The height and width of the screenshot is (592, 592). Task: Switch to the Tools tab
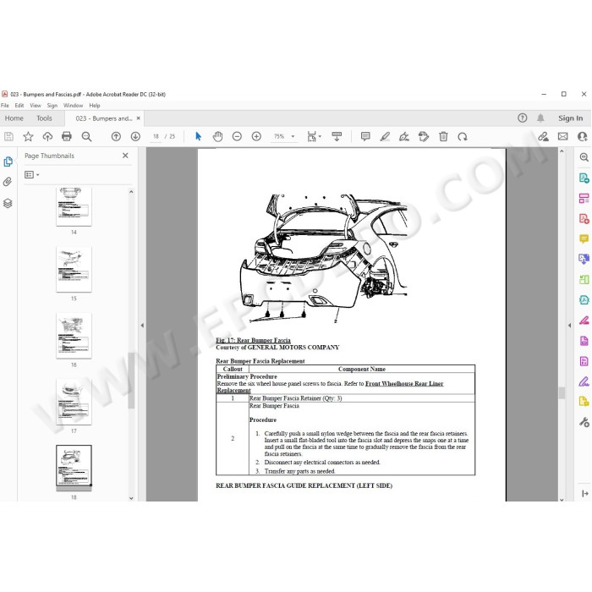coord(44,118)
